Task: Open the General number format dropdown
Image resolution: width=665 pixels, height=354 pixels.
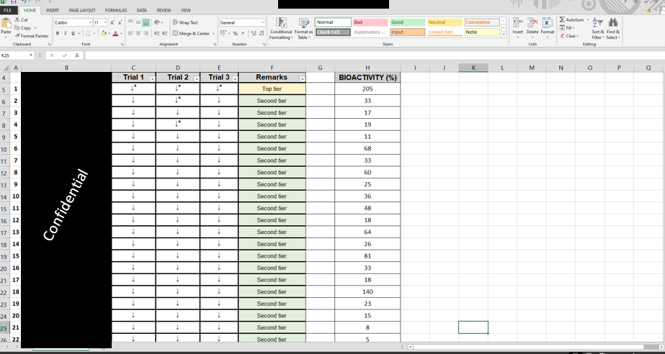Action: coord(263,22)
